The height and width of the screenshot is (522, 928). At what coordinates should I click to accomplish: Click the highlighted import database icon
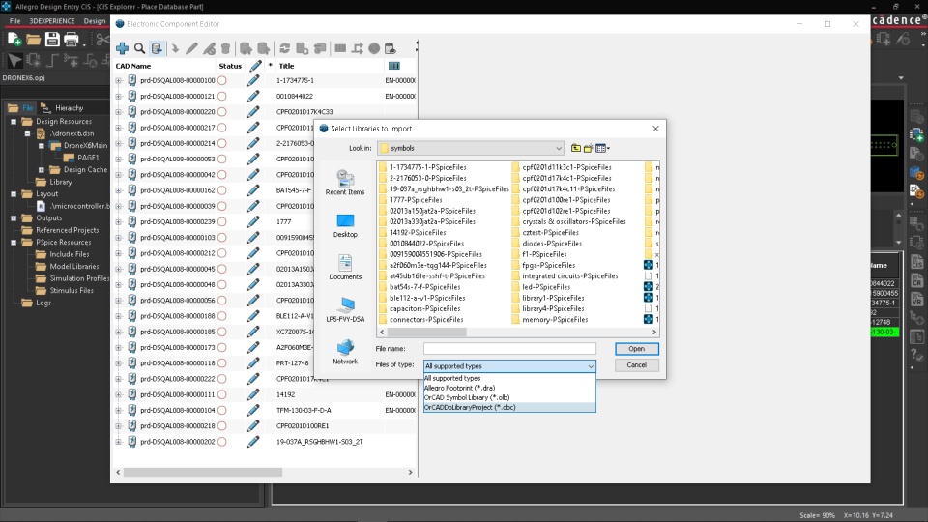coord(157,48)
